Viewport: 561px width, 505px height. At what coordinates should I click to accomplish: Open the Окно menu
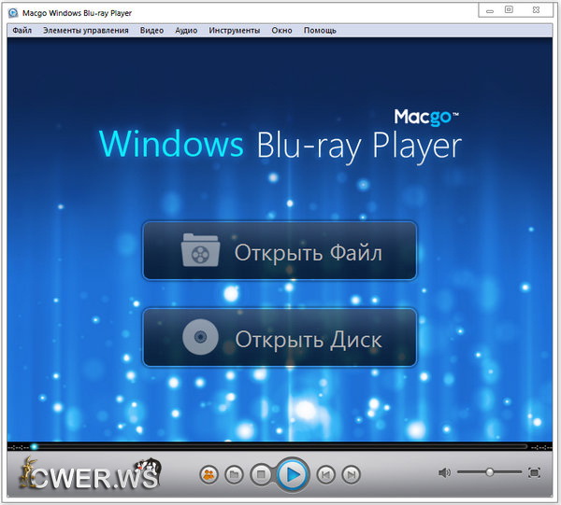pyautogui.click(x=281, y=30)
